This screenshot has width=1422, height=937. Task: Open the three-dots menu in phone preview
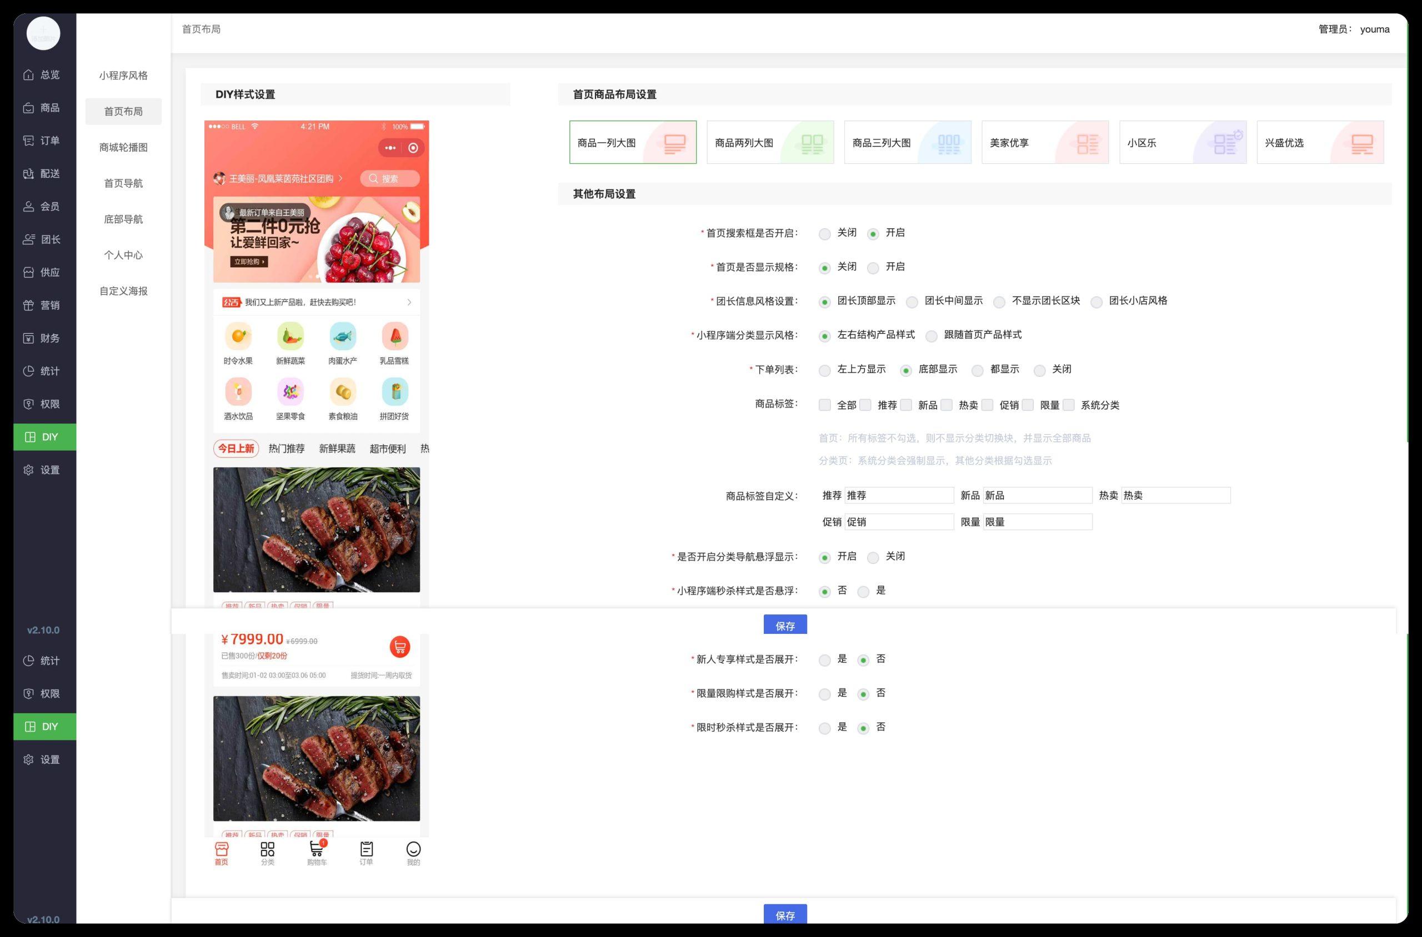(x=390, y=148)
